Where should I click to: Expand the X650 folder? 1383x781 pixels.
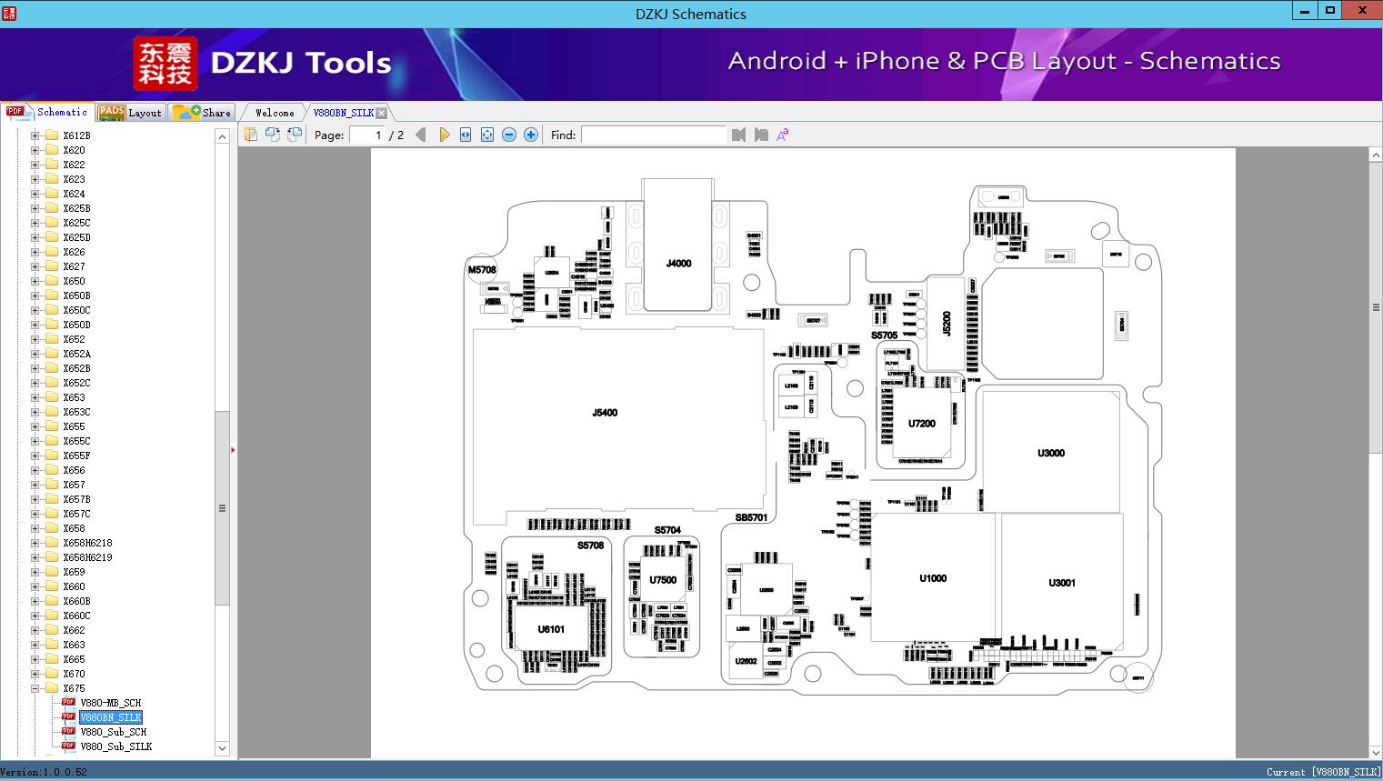[x=35, y=281]
